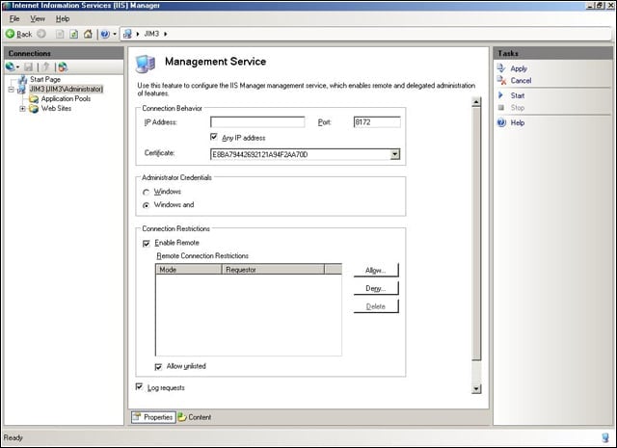Click the server icon in address bar
617x448 pixels.
127,35
